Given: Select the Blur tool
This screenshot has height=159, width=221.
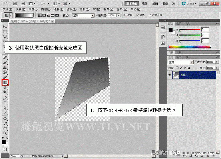Looking at the screenshot, I should point(5,87).
